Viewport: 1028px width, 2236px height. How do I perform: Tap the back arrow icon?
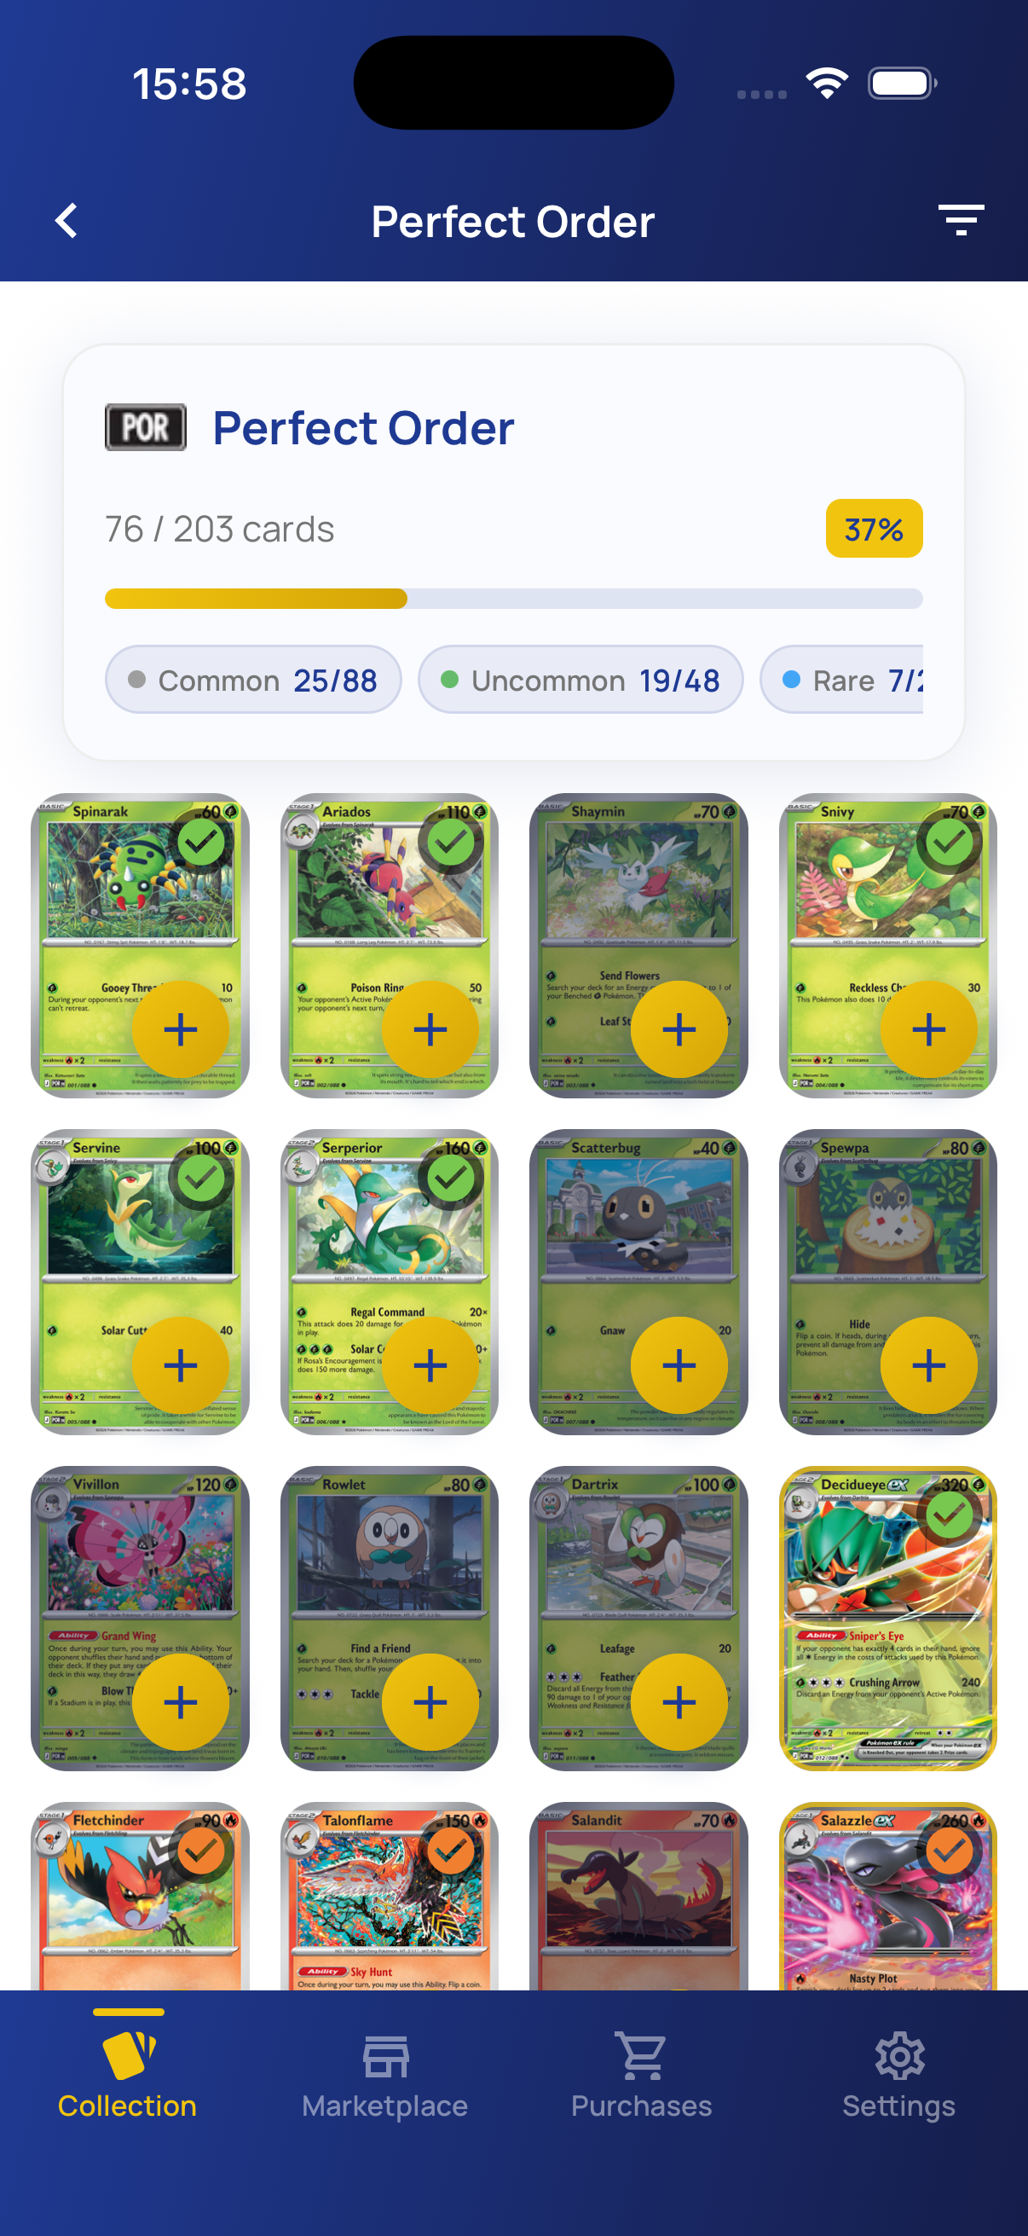point(66,221)
